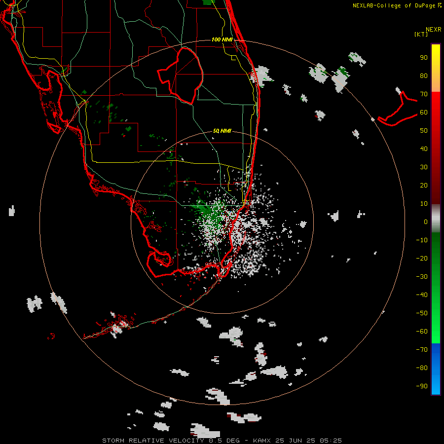Click the 70 value on velocity scale

(424, 94)
